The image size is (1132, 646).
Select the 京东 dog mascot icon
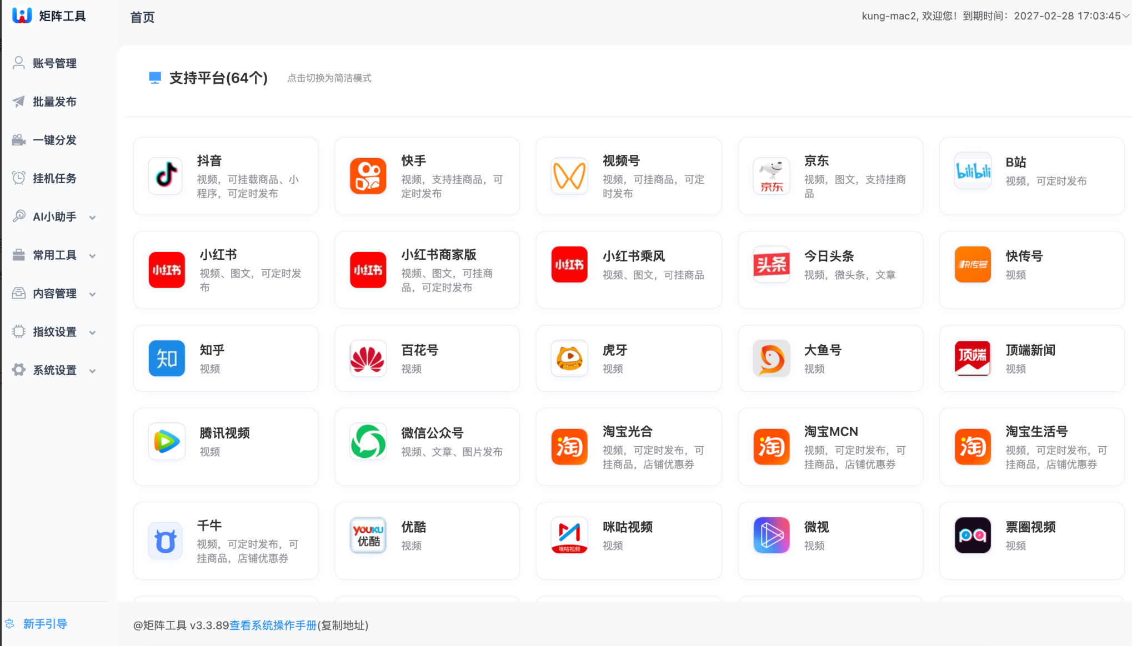pyautogui.click(x=772, y=175)
